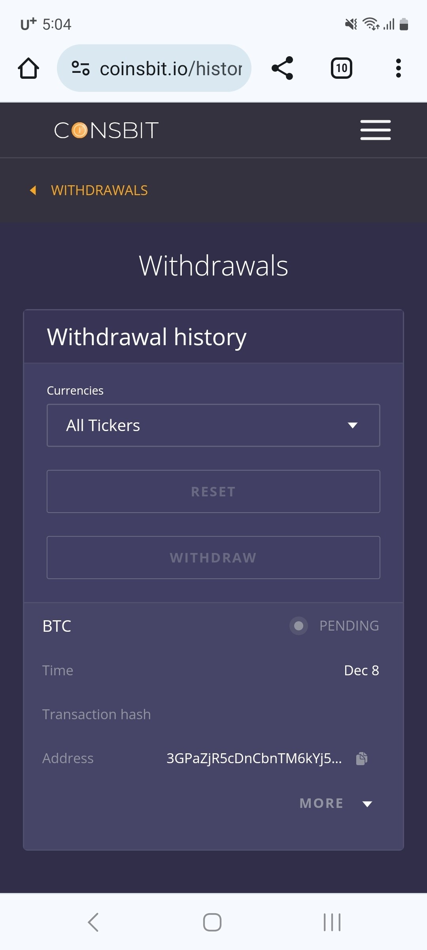Tap the coinsbit.io address bar
The height and width of the screenshot is (950, 427).
coord(171,68)
